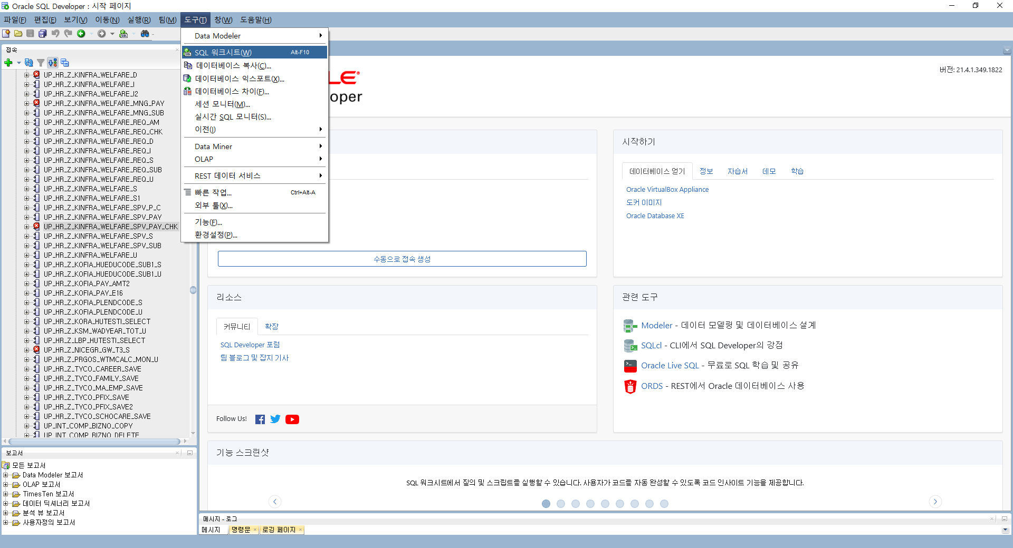
Task: Select the second carousel dot indicator
Action: coord(561,504)
